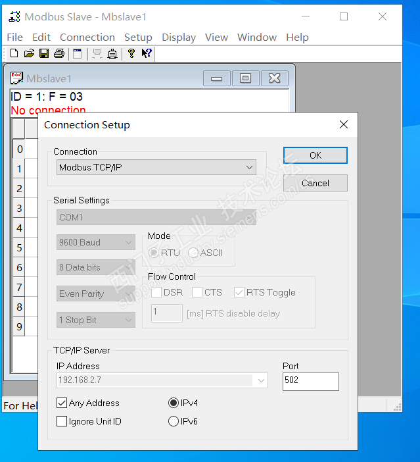Open the Display menu
This screenshot has height=462, width=420.
coord(179,37)
